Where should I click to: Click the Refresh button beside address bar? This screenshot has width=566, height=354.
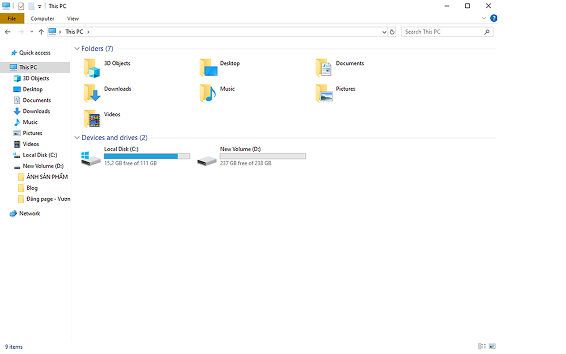tap(392, 32)
